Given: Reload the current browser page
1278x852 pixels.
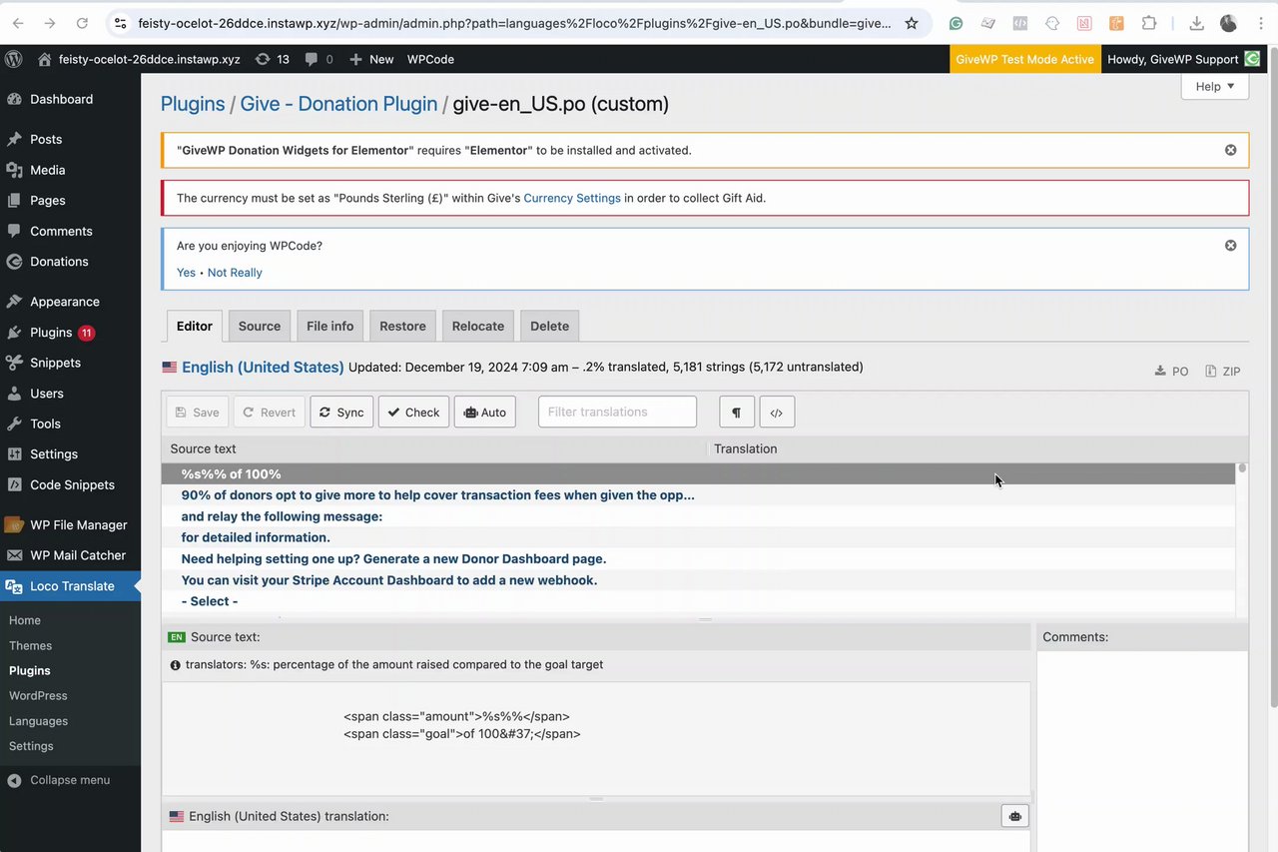Looking at the screenshot, I should [x=82, y=23].
